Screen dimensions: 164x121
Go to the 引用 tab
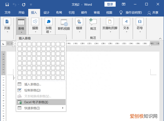(x=71, y=13)
